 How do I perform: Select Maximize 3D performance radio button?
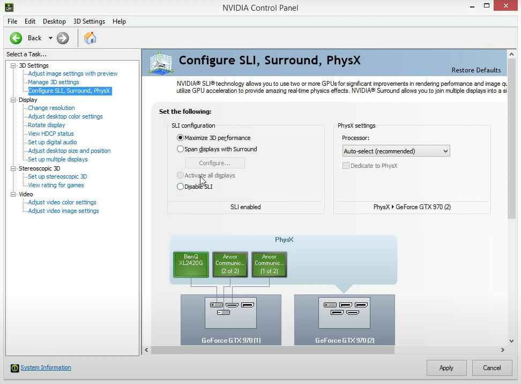click(x=180, y=138)
